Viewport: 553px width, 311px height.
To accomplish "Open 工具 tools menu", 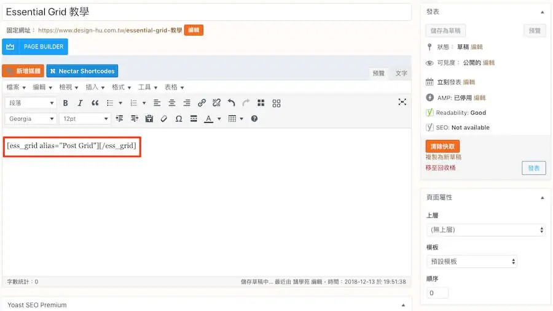I will tap(147, 87).
